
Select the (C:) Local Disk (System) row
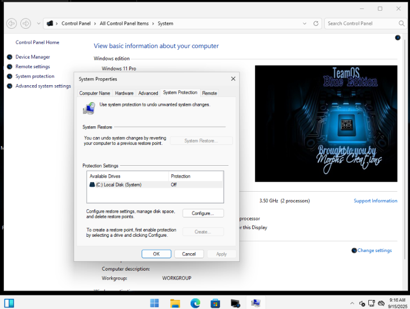coord(155,184)
